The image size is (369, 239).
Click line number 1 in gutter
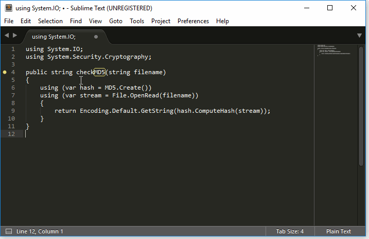point(13,49)
